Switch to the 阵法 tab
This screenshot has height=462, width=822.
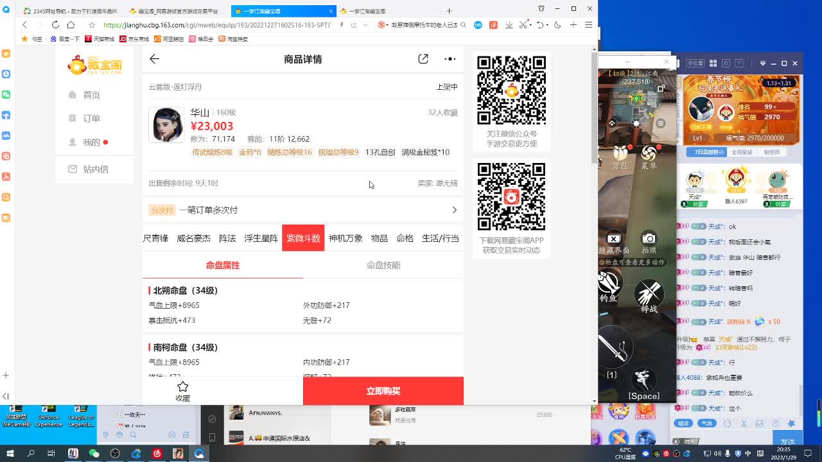227,238
